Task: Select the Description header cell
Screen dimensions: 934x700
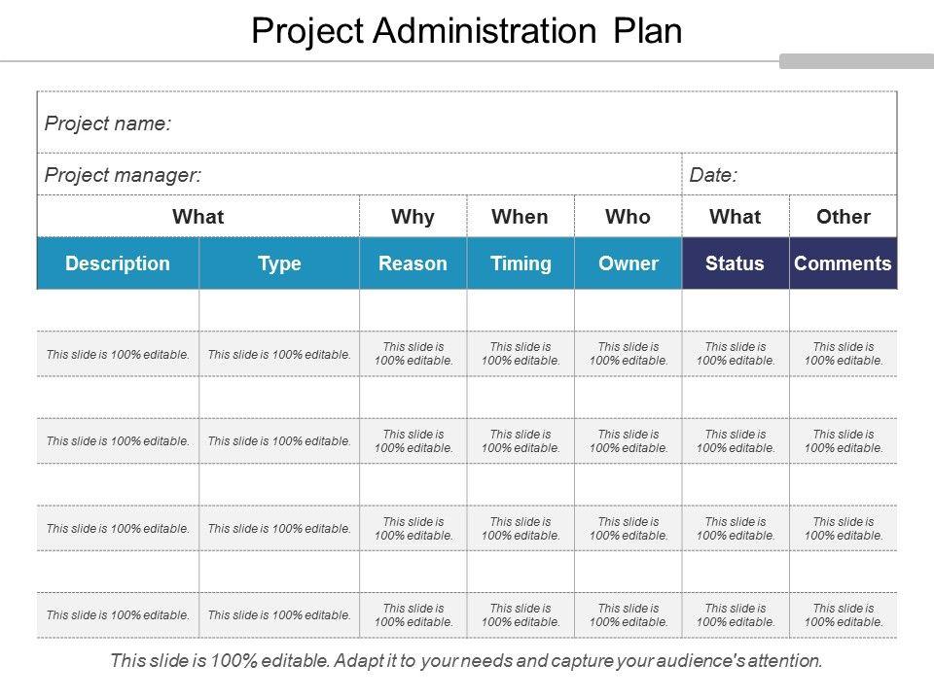Action: pos(118,263)
